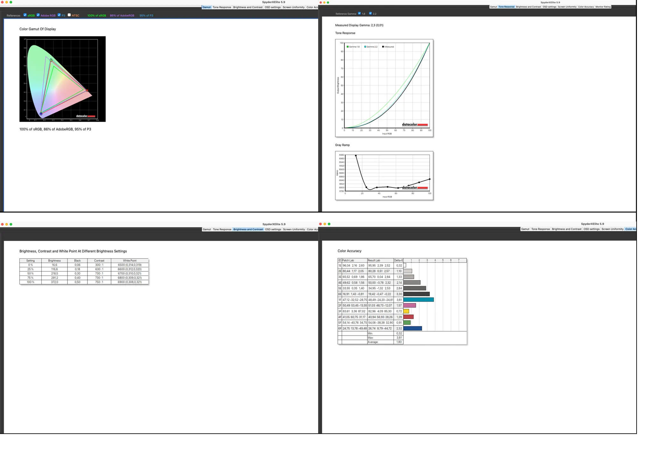This screenshot has height=454, width=656.
Task: Toggle the sRGB reference checkbox
Action: click(25, 15)
